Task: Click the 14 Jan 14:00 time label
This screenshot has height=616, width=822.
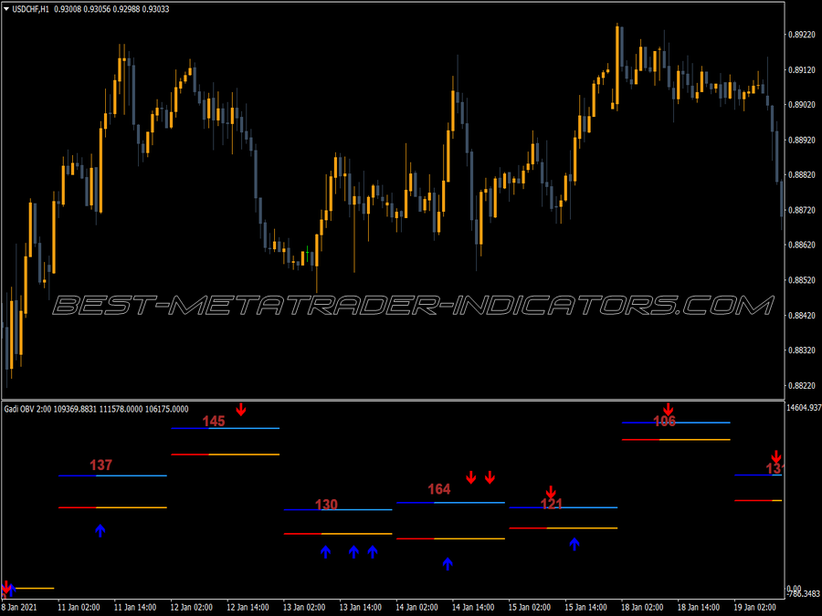Action: click(473, 607)
